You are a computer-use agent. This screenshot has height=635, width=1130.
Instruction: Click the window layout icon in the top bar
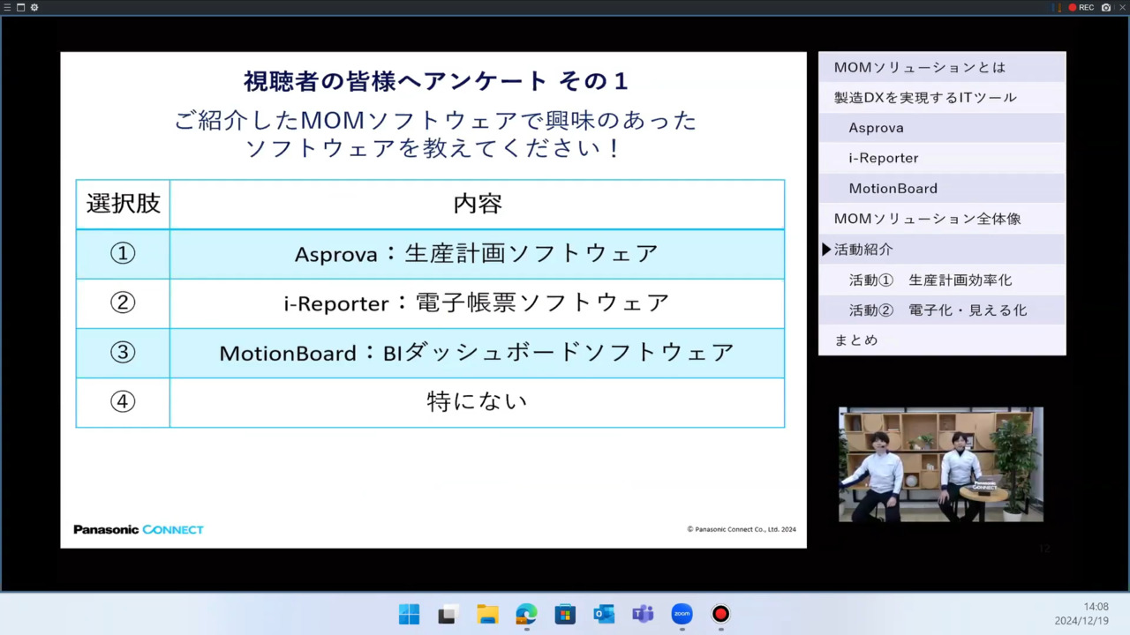pos(20,7)
